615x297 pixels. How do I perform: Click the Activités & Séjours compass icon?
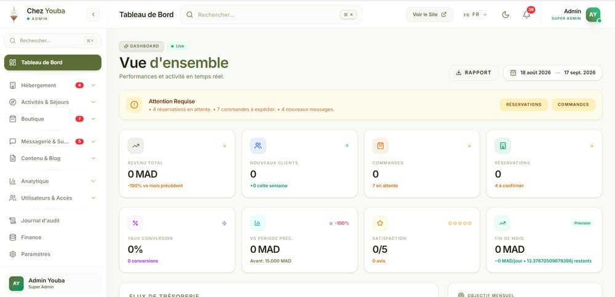point(12,102)
